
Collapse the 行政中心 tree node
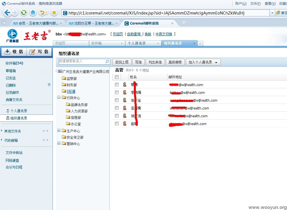(59, 97)
